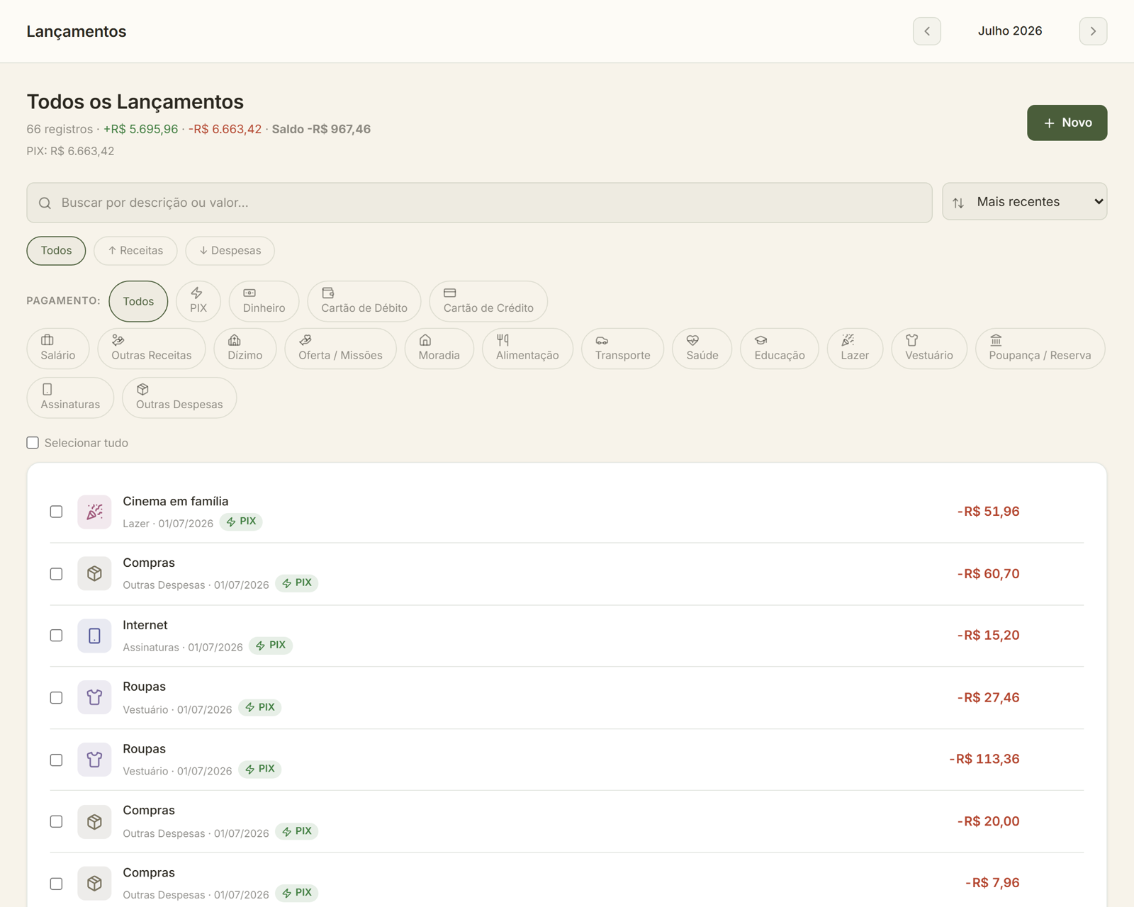Go to previous month with left chevron
1134x907 pixels.
[x=926, y=31]
